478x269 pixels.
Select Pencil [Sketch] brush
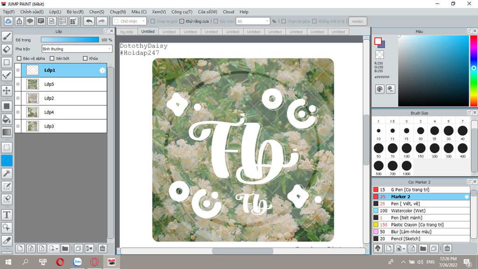422,239
